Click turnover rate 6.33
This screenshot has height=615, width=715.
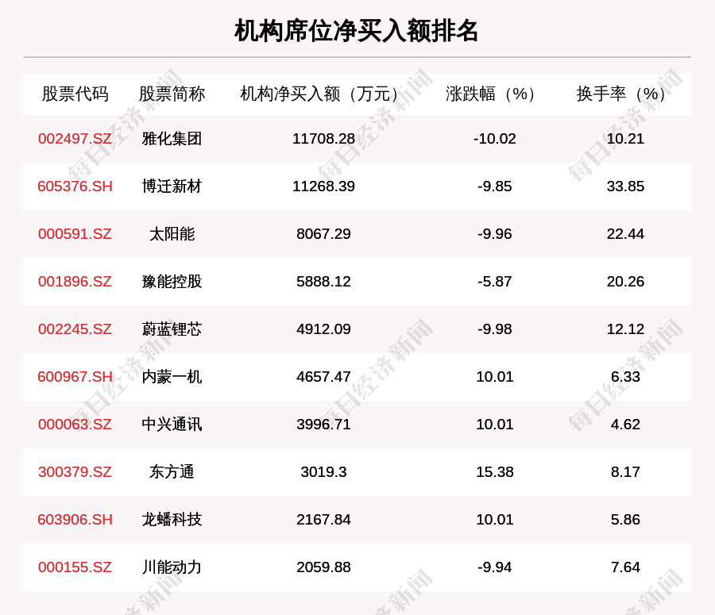(625, 377)
